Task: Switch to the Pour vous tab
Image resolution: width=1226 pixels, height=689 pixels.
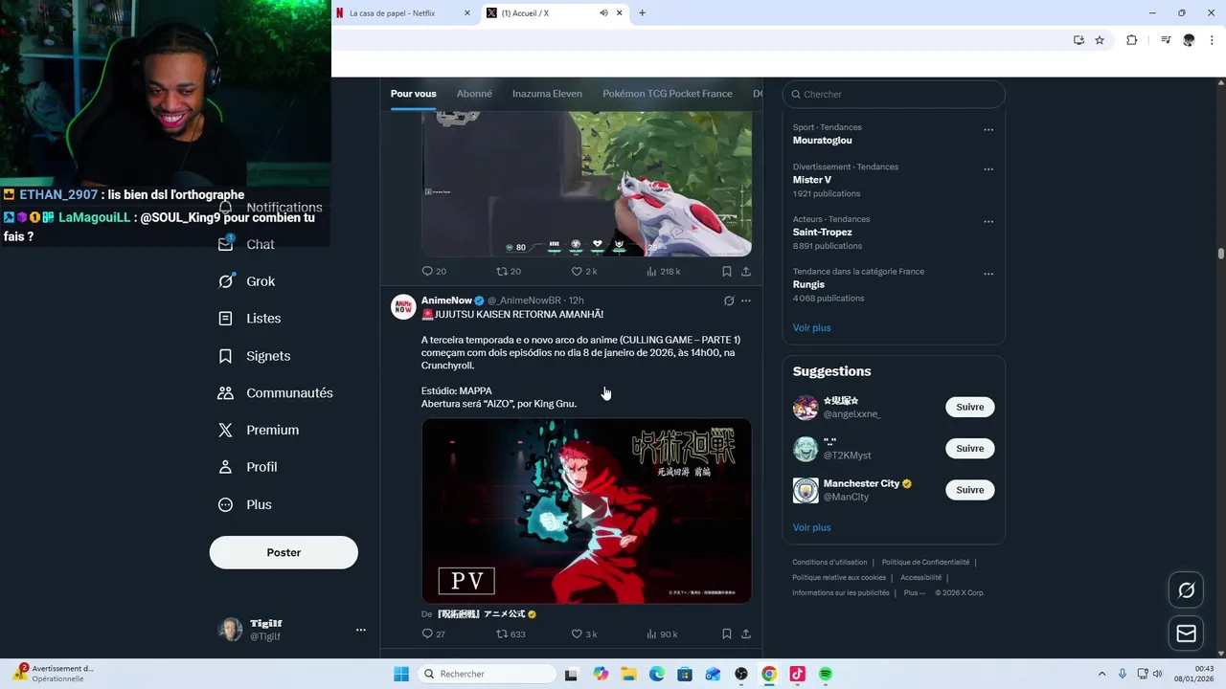Action: click(413, 94)
